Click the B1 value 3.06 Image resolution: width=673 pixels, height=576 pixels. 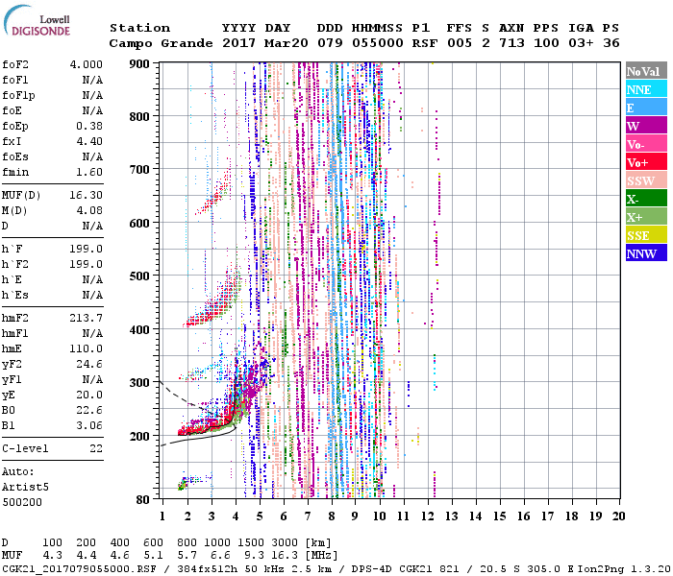[89, 425]
